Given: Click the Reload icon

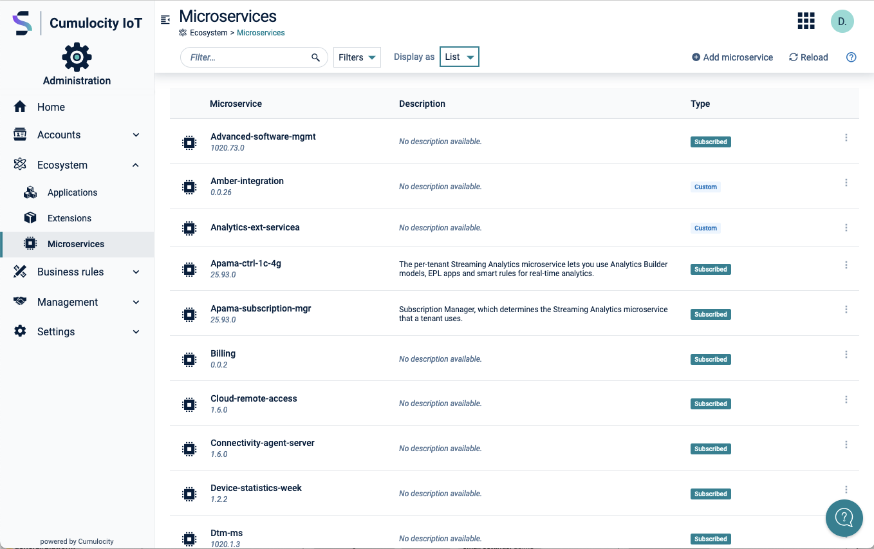Looking at the screenshot, I should pyautogui.click(x=793, y=57).
